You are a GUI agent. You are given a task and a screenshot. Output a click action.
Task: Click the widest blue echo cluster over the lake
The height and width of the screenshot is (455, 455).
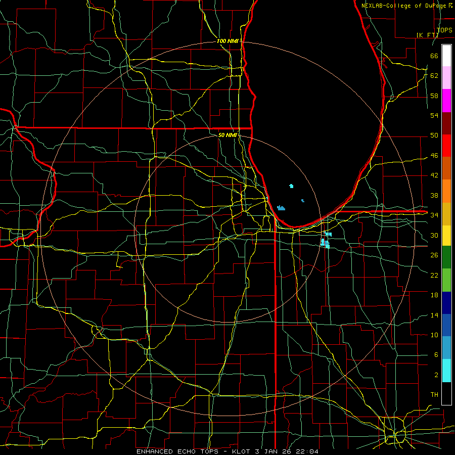click(x=281, y=208)
